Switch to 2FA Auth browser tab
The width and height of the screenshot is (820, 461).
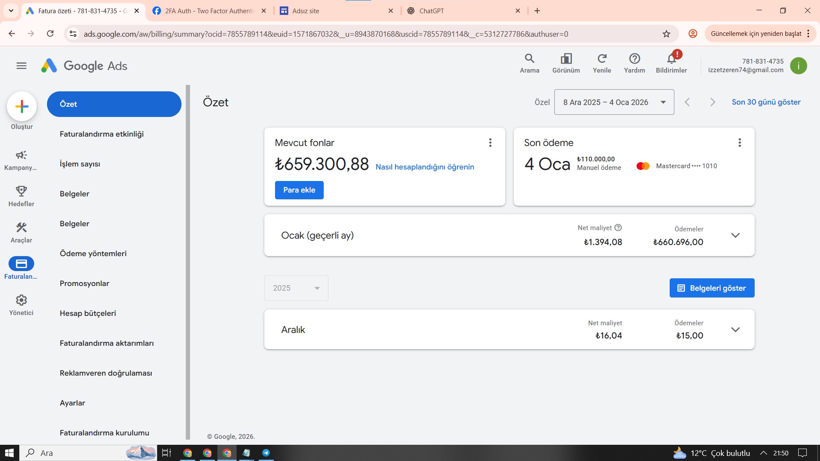[208, 11]
